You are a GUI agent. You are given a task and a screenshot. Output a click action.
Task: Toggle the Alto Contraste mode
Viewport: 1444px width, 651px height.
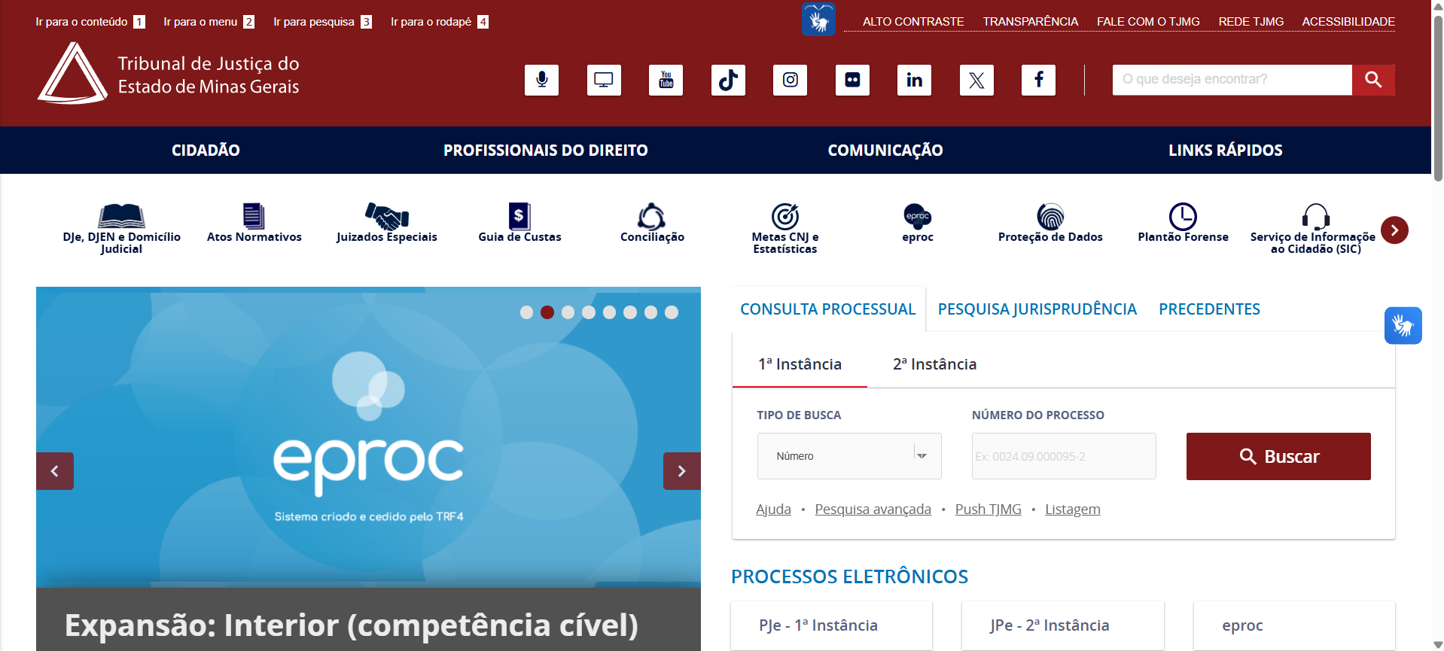pyautogui.click(x=912, y=22)
